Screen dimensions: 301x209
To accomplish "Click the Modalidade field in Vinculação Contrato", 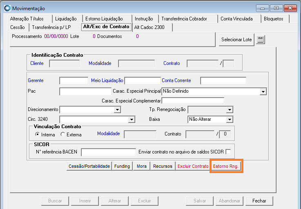I will click(140, 134).
